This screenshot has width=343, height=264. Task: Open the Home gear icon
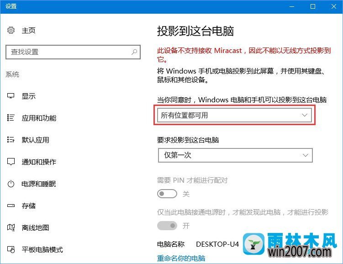(11, 30)
